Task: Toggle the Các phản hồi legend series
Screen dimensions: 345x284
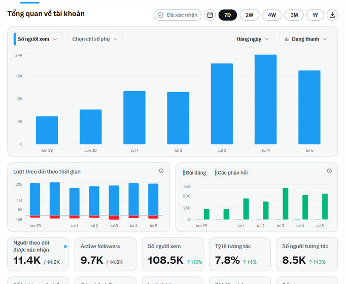Action: coord(231,173)
